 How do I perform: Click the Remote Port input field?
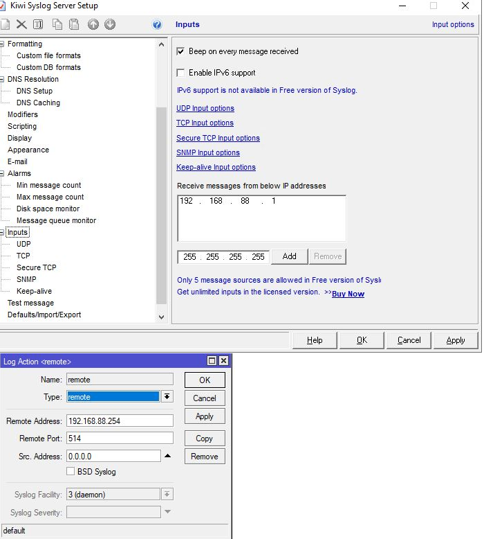point(120,439)
